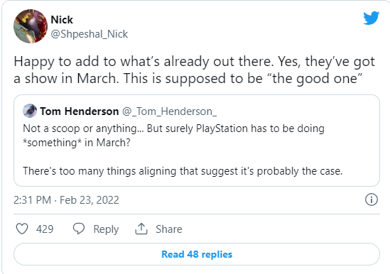Viewport: 390px width, 274px height.
Task: Open the quoted tweet about PlayStation in March
Action: point(197,141)
